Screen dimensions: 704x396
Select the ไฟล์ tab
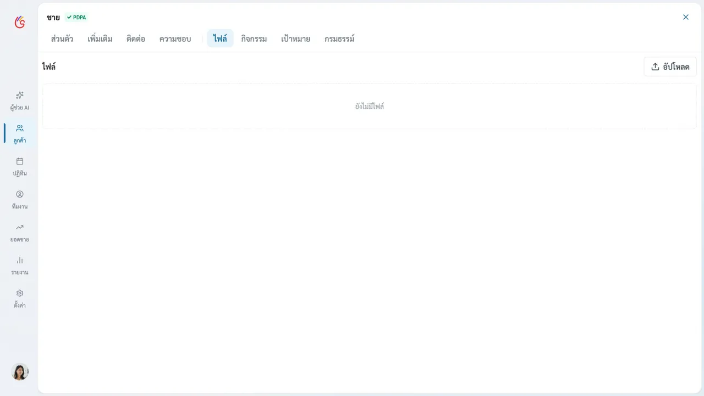(220, 38)
